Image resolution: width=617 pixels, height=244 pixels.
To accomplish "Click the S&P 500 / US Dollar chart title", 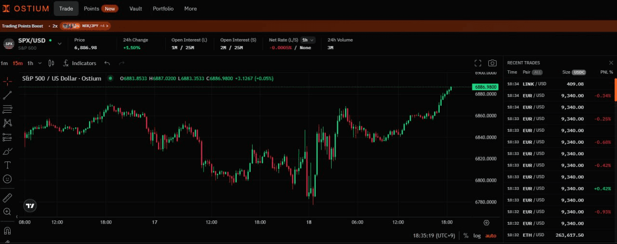I will pos(62,78).
